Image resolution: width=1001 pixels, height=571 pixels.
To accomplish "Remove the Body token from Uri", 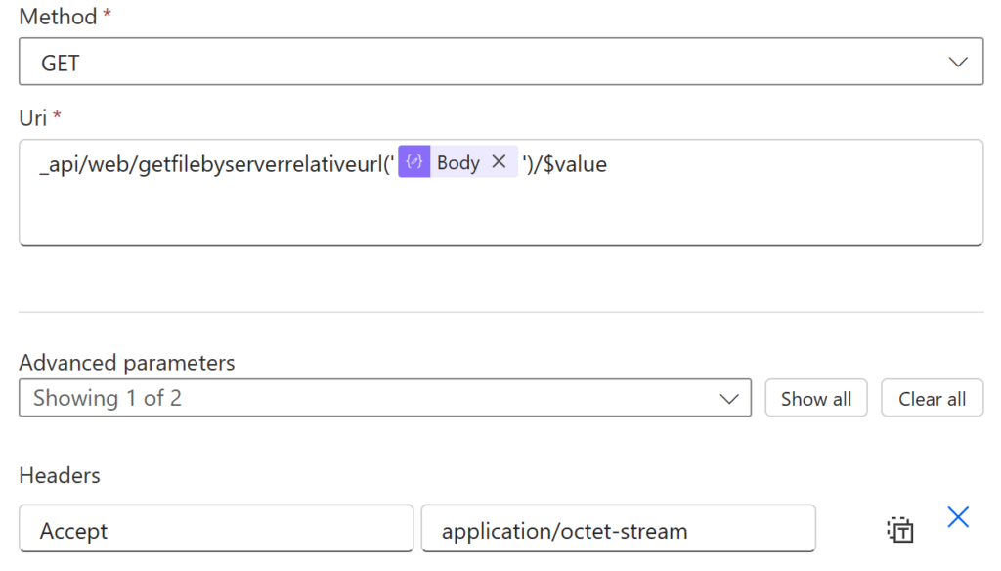I will click(499, 163).
